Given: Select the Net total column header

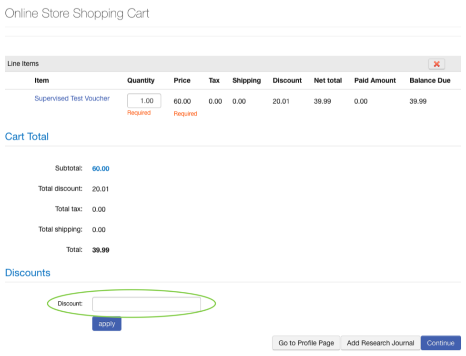Looking at the screenshot, I should click(x=328, y=80).
